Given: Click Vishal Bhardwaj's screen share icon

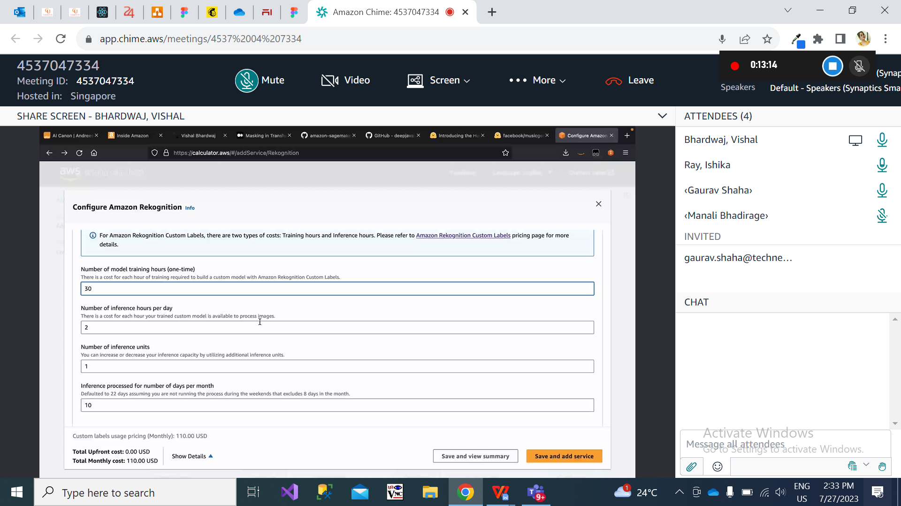Looking at the screenshot, I should tap(855, 140).
